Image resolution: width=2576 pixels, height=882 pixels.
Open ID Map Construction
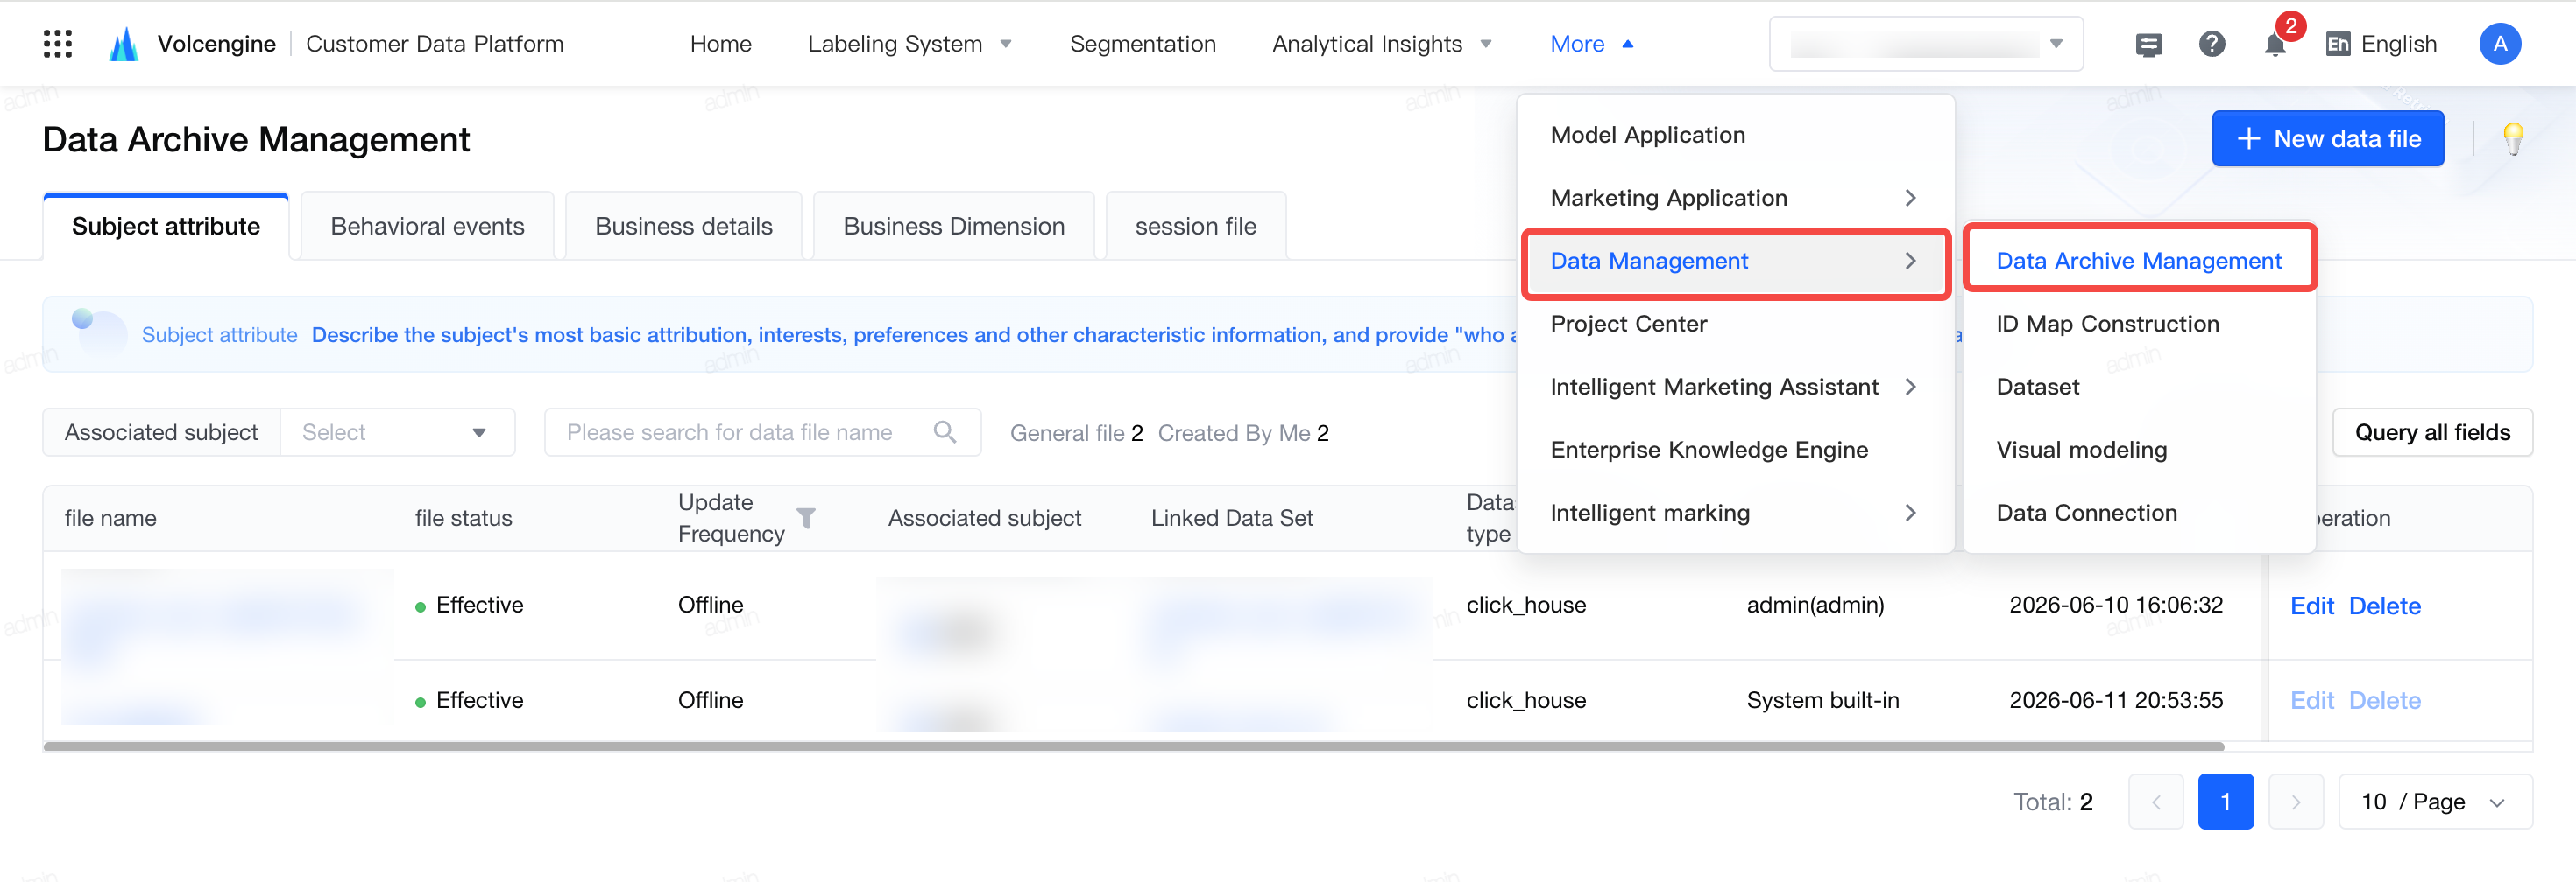[2139, 324]
